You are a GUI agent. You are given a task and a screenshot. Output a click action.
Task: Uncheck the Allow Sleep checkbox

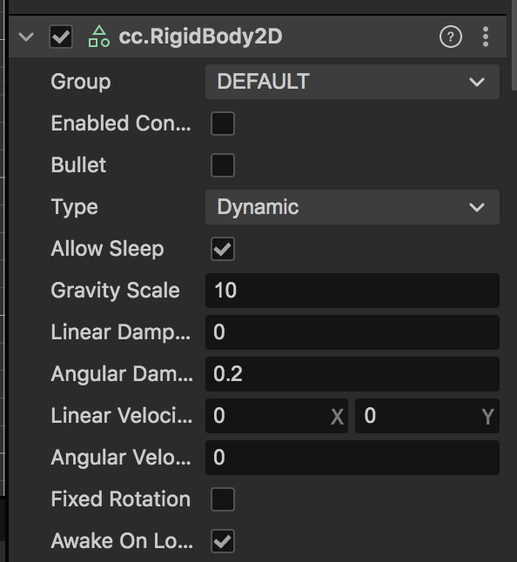click(223, 249)
